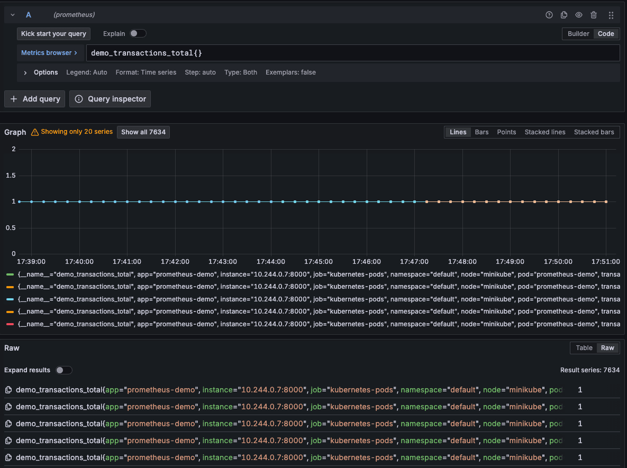Click the warning icon beside series limit message
Screen dimensions: 627x468
tap(34, 132)
